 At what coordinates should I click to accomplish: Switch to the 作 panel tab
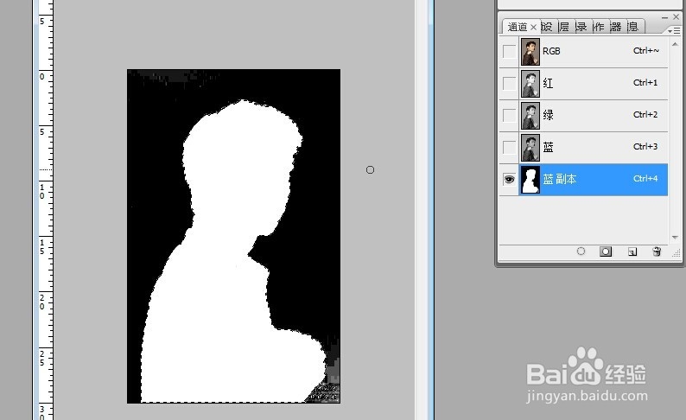click(x=598, y=27)
